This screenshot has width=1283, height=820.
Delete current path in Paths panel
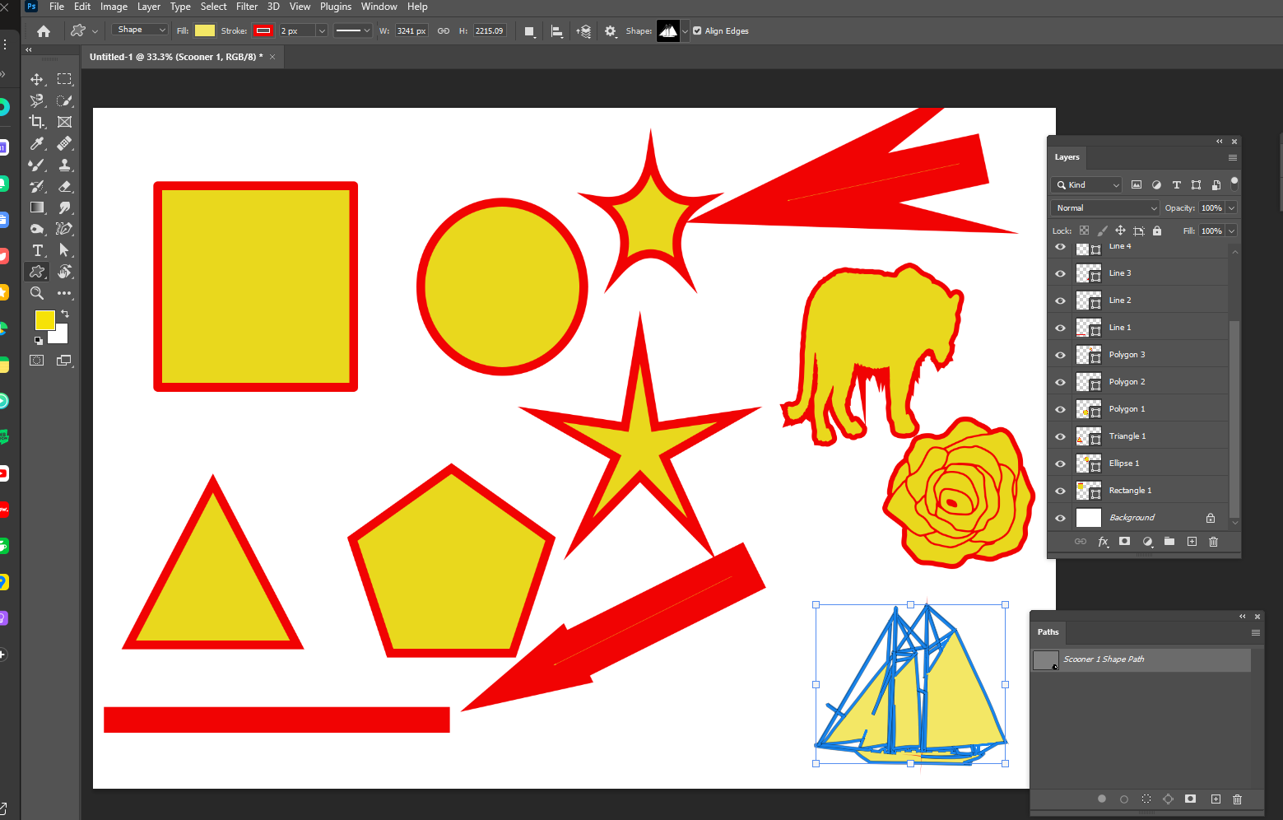pyautogui.click(x=1237, y=799)
